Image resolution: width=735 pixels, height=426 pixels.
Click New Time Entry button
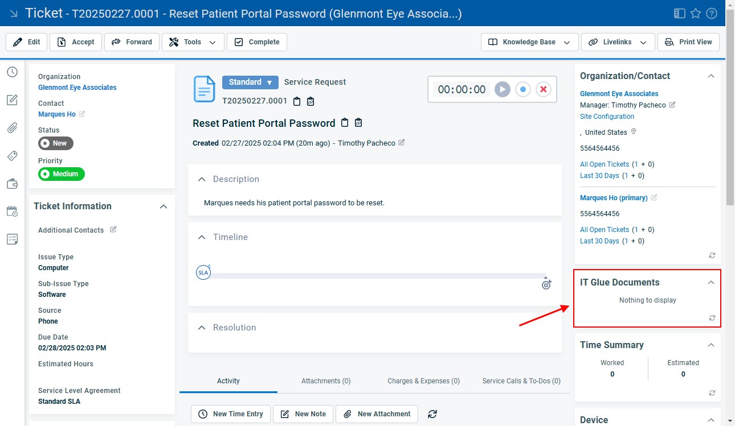[x=231, y=414]
